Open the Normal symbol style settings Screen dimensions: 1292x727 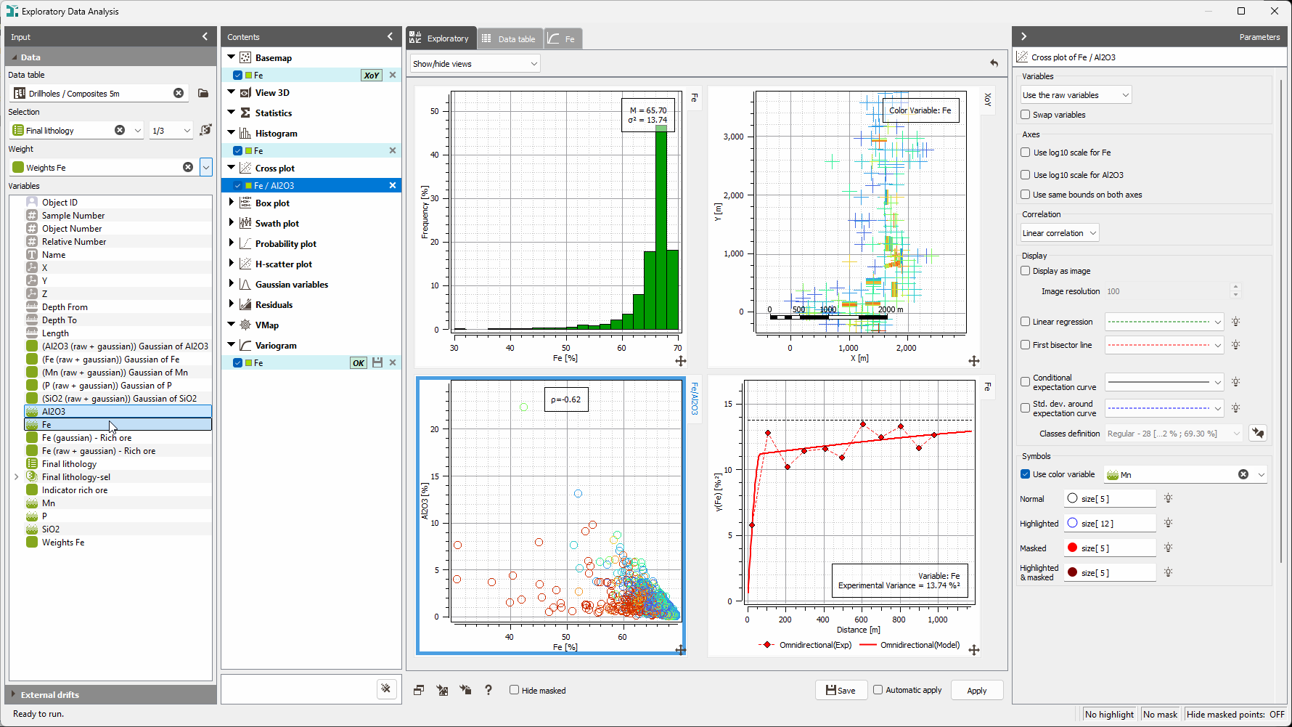click(x=1168, y=498)
